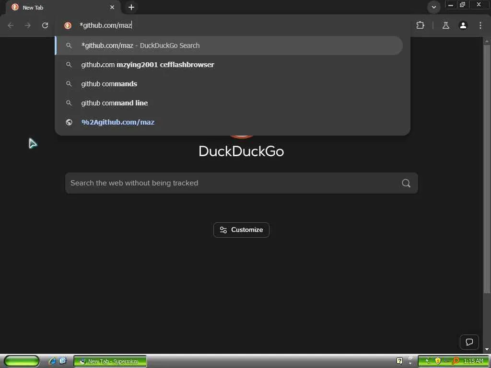491x368 pixels.
Task: Restore down the browser window
Action: 462,5
